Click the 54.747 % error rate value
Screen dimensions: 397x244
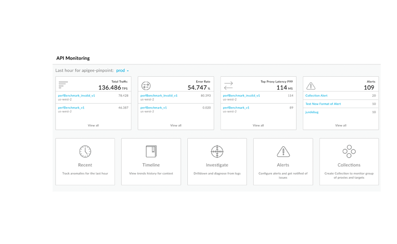pos(199,88)
